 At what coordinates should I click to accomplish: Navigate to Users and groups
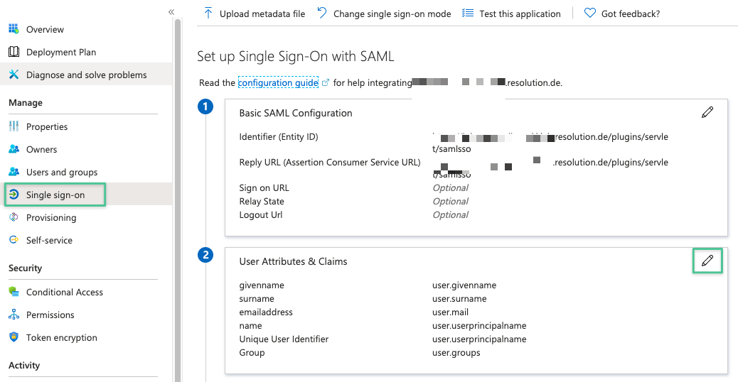point(62,172)
